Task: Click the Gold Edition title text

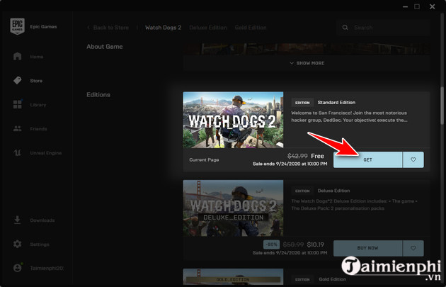Action: click(333, 279)
